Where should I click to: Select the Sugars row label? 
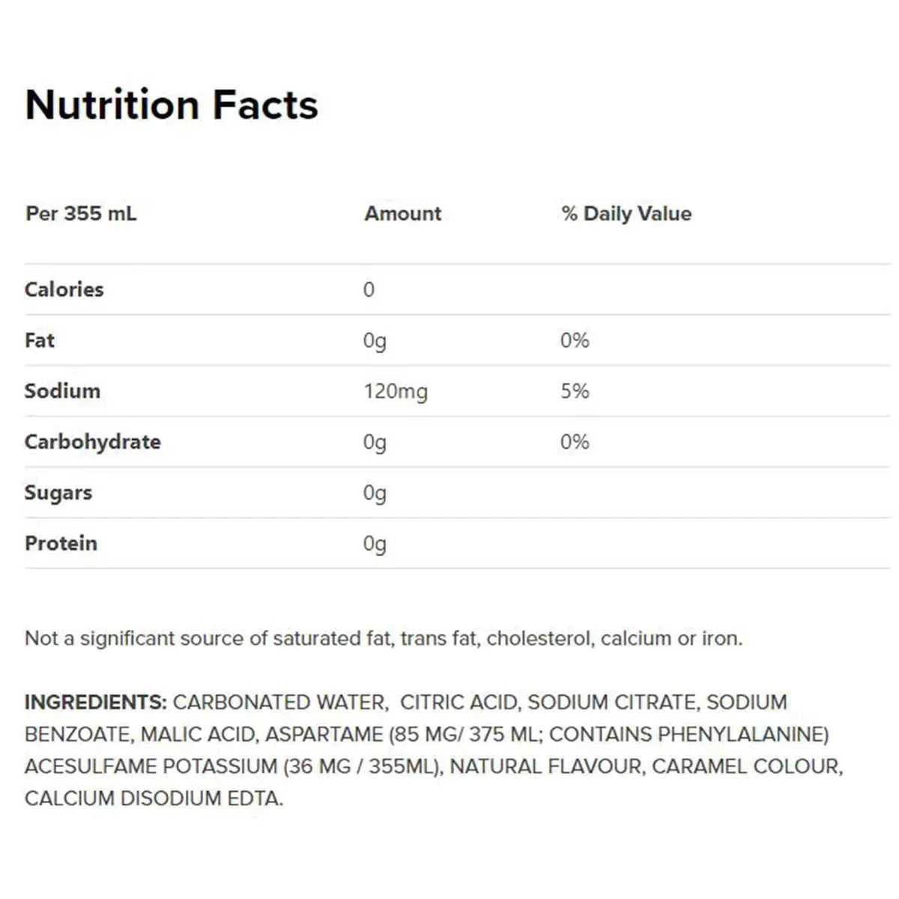pos(58,493)
